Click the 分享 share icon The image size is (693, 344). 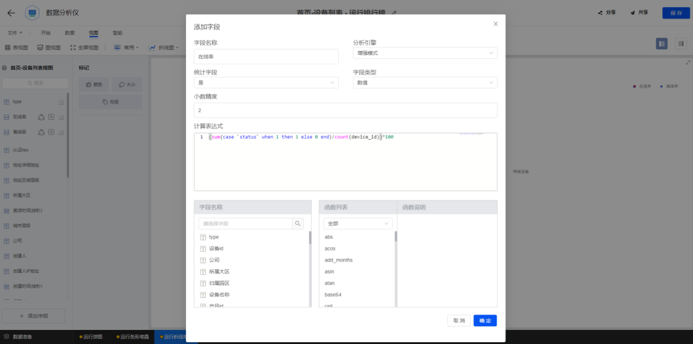coord(600,13)
